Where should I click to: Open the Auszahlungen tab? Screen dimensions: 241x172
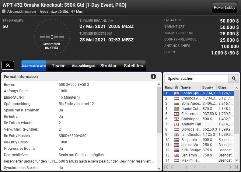(x=83, y=66)
